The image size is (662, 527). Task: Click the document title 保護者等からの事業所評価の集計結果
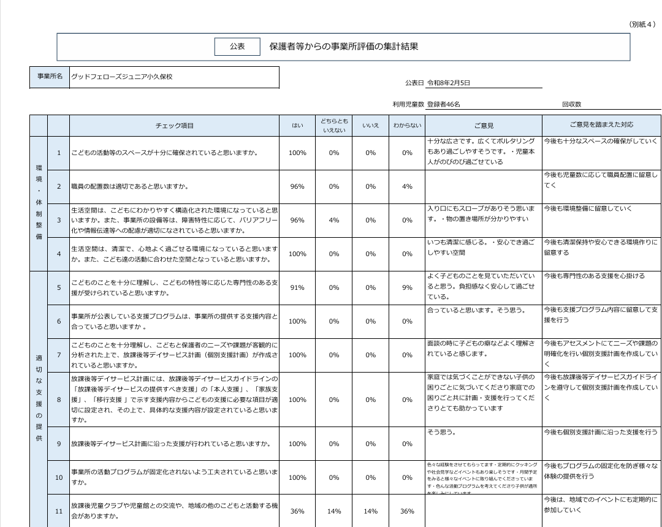point(344,47)
